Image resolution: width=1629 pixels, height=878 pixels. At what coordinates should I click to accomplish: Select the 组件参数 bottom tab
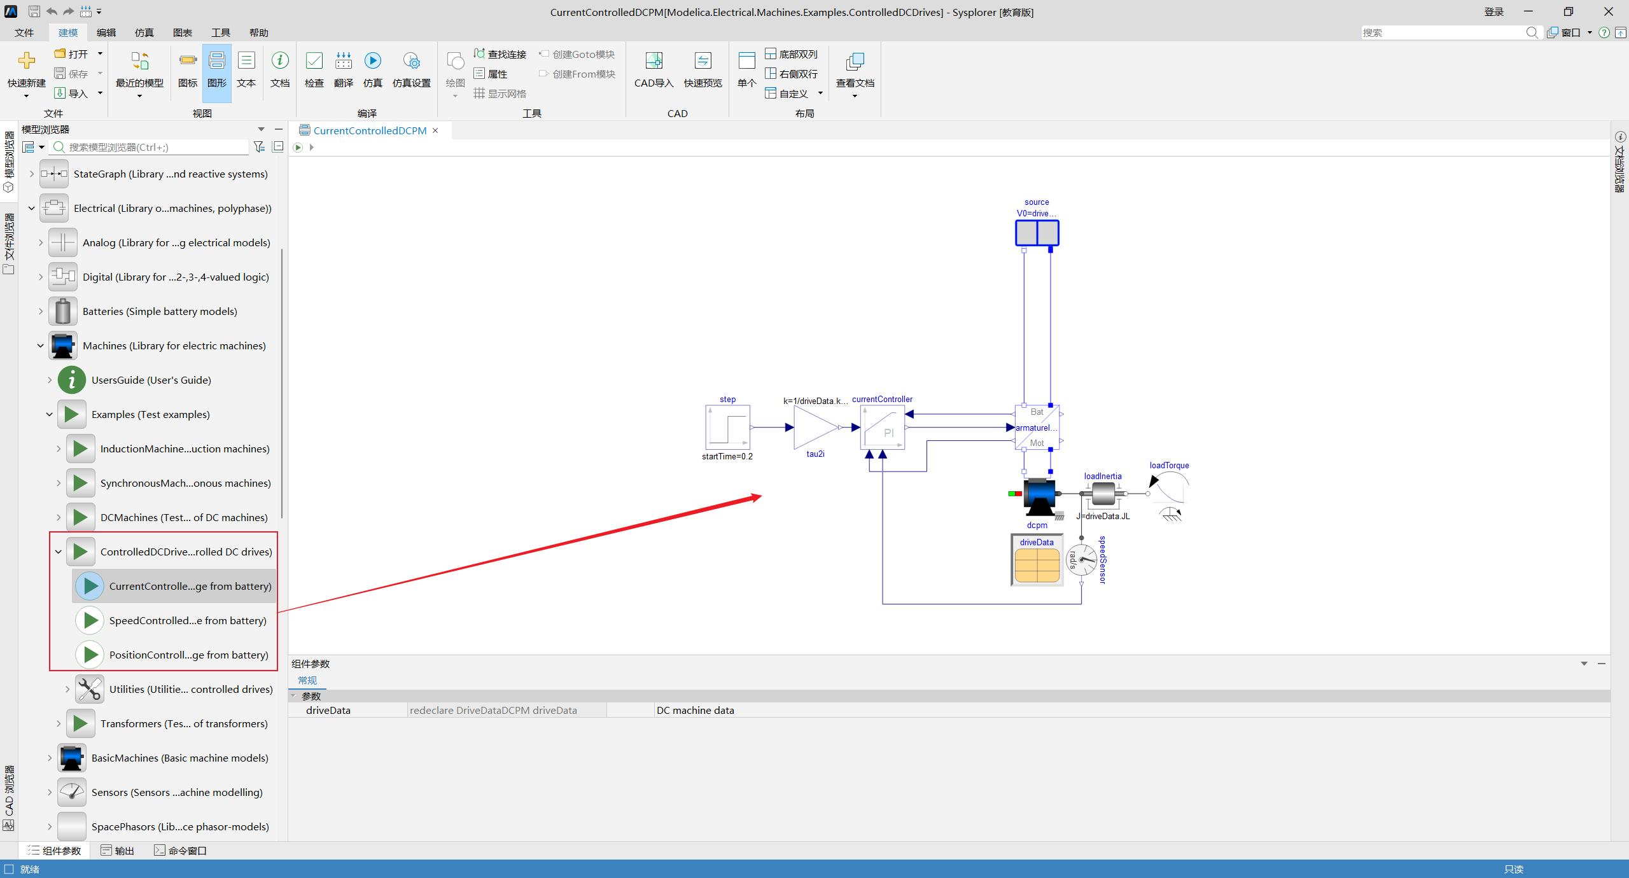(55, 851)
